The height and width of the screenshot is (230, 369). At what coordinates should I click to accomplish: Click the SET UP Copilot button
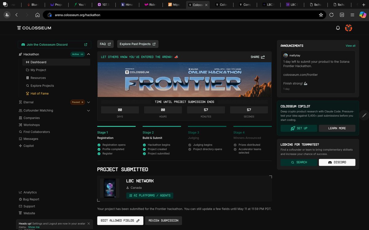tap(299, 128)
